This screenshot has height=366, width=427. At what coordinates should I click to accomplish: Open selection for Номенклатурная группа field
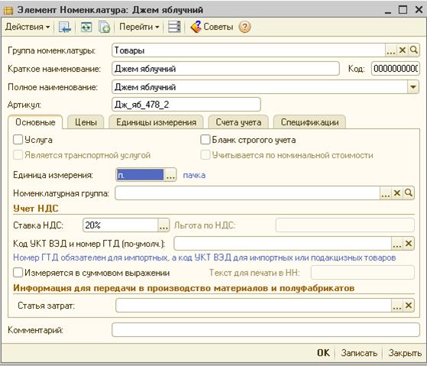click(385, 193)
